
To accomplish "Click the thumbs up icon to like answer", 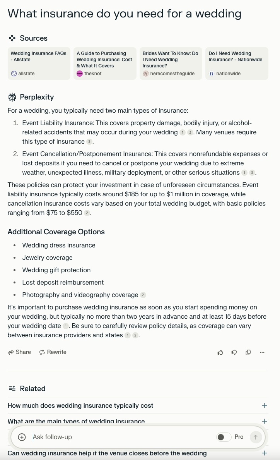I will pos(220,352).
